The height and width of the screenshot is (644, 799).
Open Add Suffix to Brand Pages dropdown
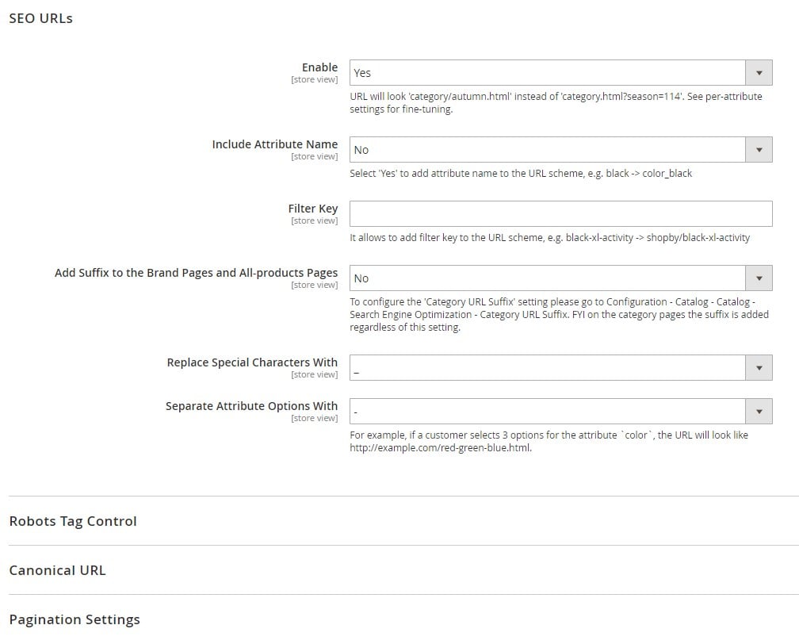(x=560, y=278)
